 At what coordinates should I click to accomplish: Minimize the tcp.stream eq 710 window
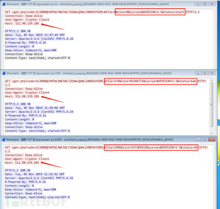(198, 73)
